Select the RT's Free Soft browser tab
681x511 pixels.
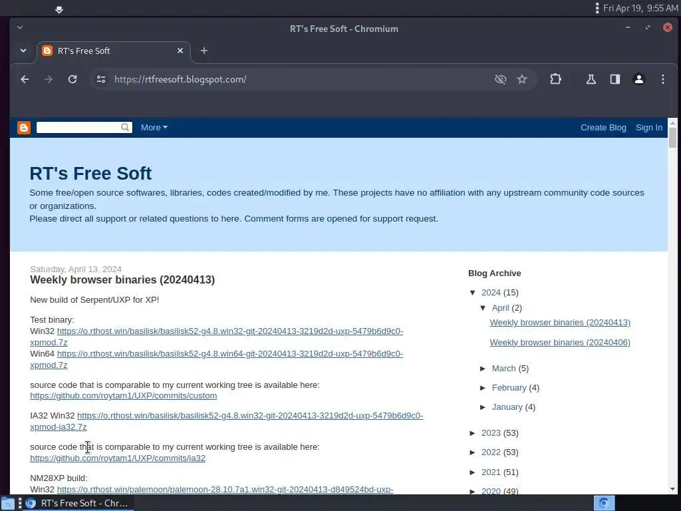113,51
